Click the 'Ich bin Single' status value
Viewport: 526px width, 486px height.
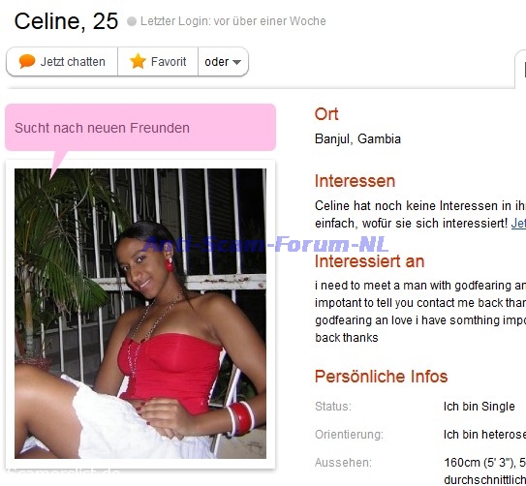click(480, 407)
